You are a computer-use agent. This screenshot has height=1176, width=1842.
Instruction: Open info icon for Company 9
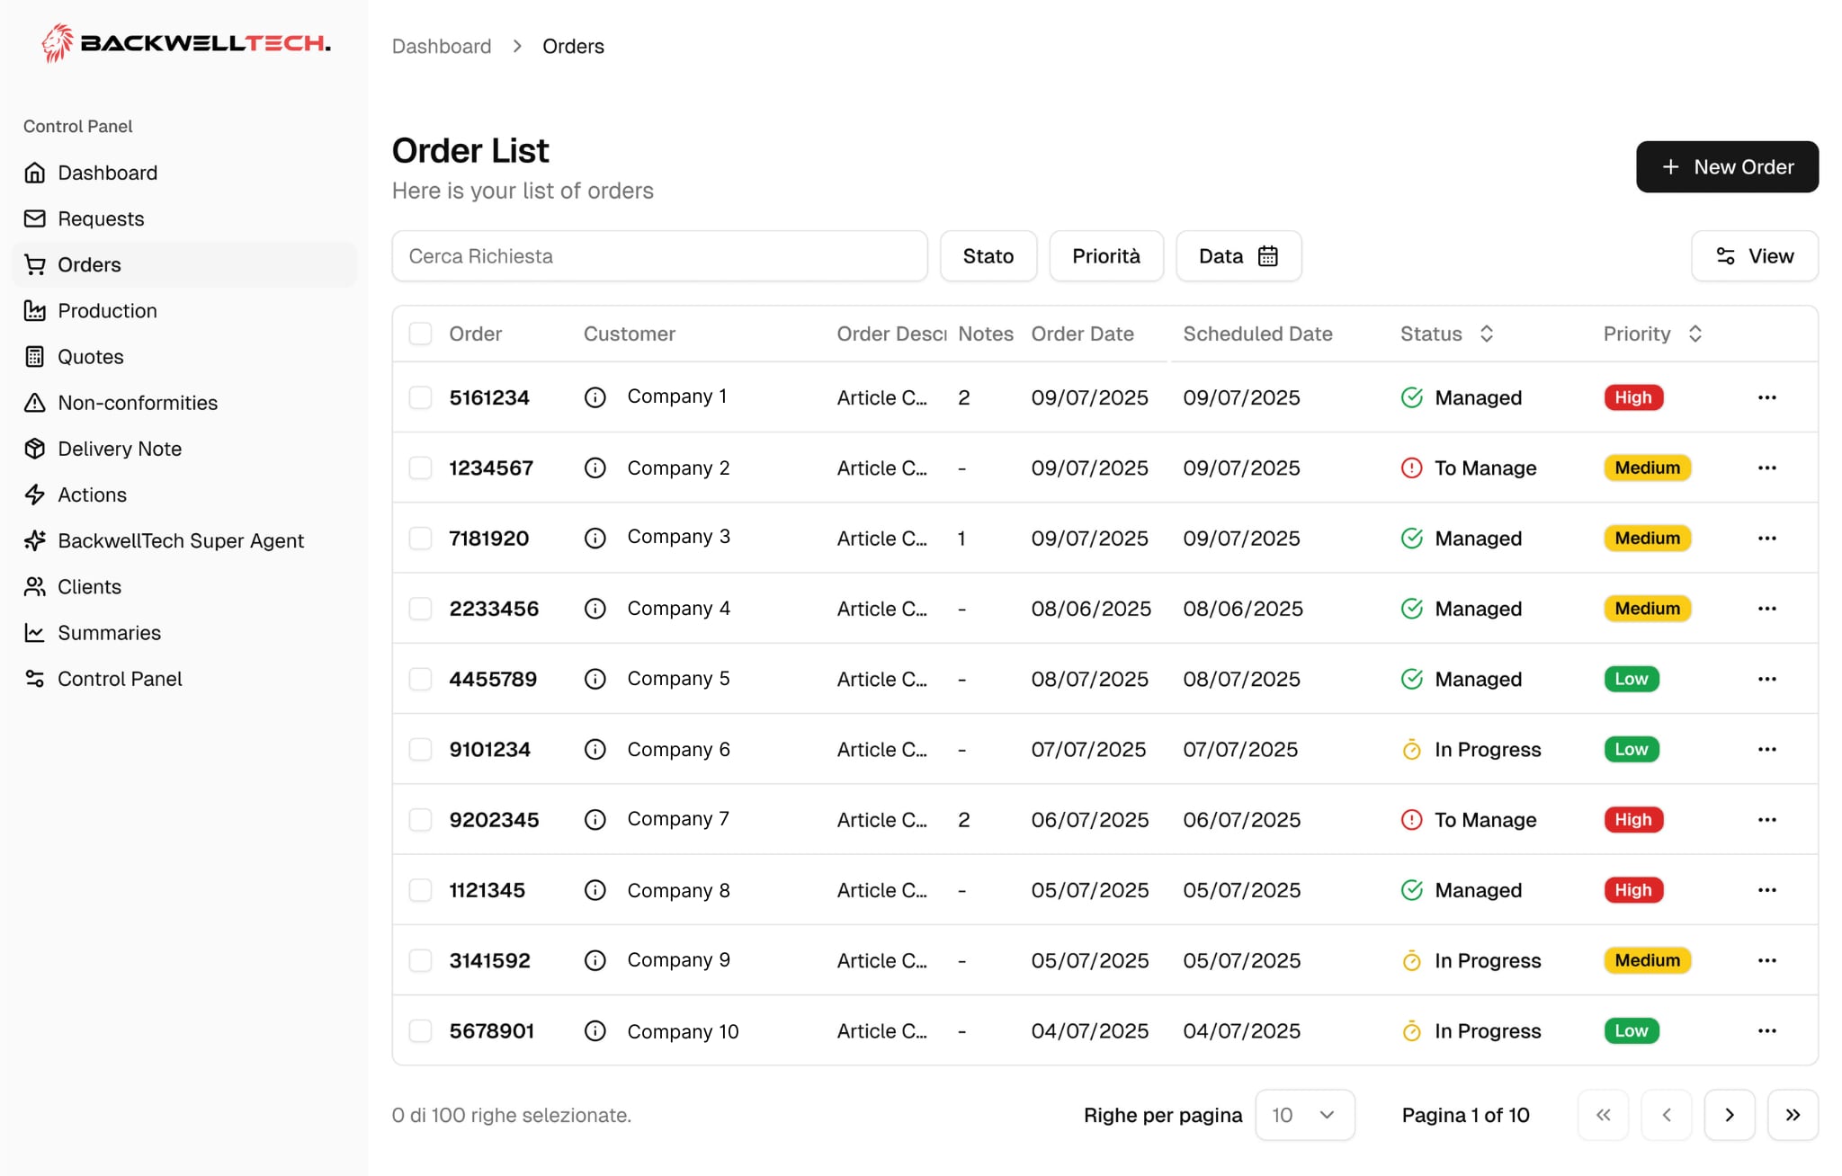595,960
